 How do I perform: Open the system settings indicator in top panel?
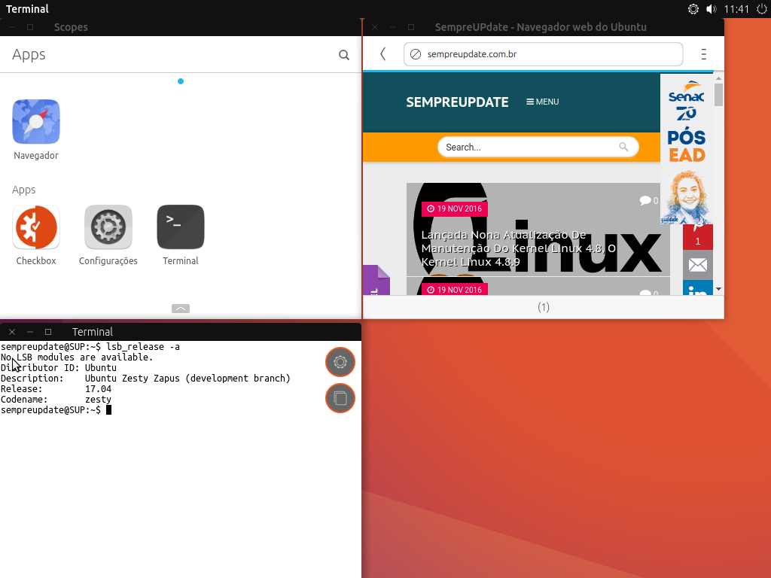click(x=693, y=9)
